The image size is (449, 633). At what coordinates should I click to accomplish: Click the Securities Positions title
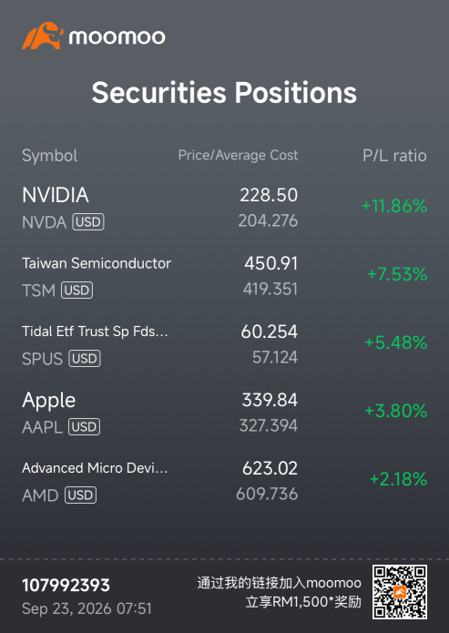point(224,93)
